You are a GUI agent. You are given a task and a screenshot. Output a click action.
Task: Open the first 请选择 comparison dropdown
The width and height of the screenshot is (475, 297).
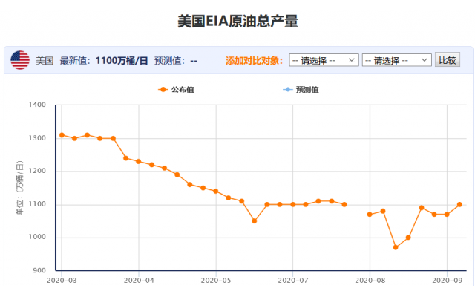coord(324,60)
